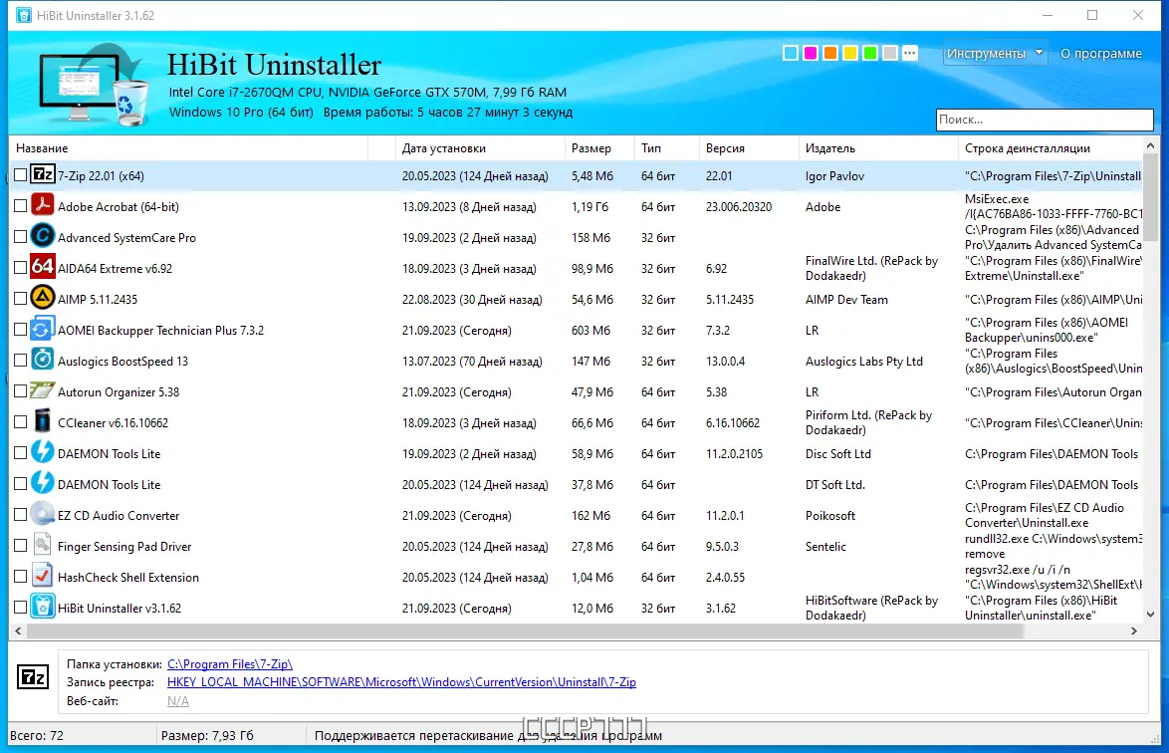Image resolution: width=1169 pixels, height=753 pixels.
Task: Click the Adobe Acrobat icon in the list
Action: (x=42, y=207)
